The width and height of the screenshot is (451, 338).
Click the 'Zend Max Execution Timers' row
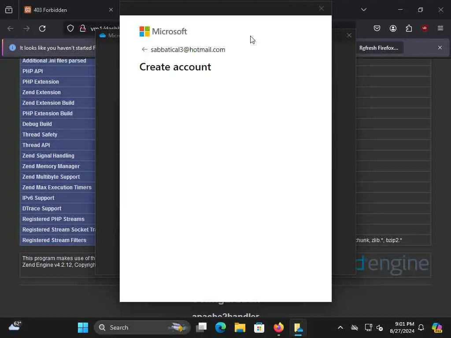click(58, 187)
